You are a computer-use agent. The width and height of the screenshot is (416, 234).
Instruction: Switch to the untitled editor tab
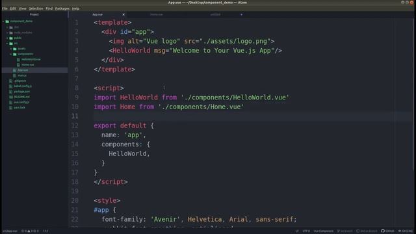click(215, 14)
